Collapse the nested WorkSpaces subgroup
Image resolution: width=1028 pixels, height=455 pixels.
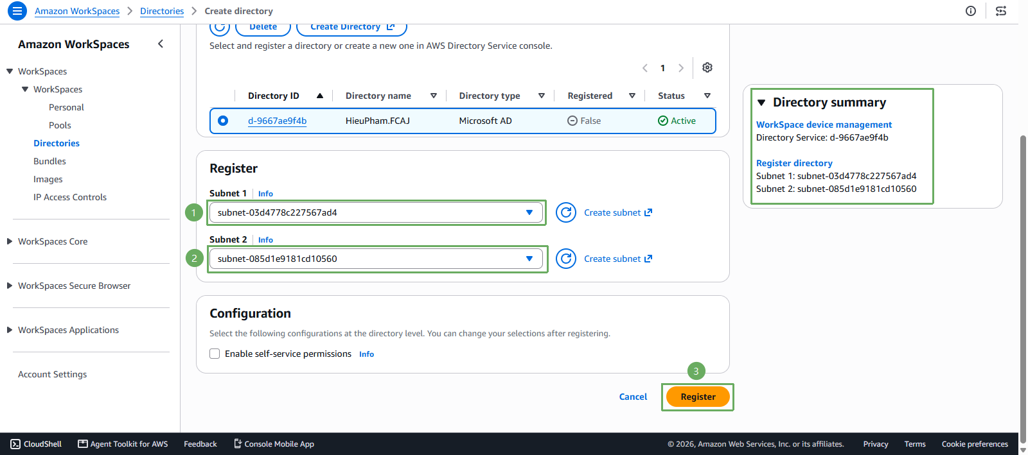(25, 89)
